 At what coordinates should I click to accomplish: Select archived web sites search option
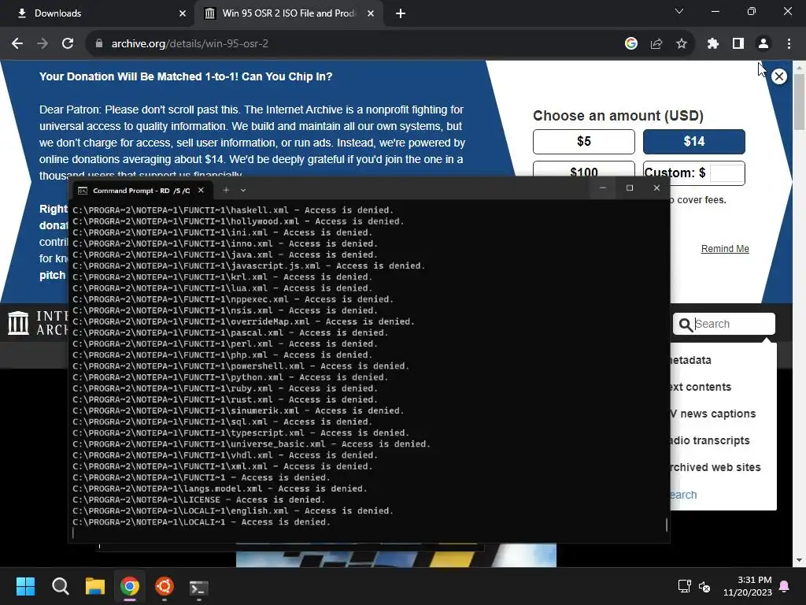[715, 467]
